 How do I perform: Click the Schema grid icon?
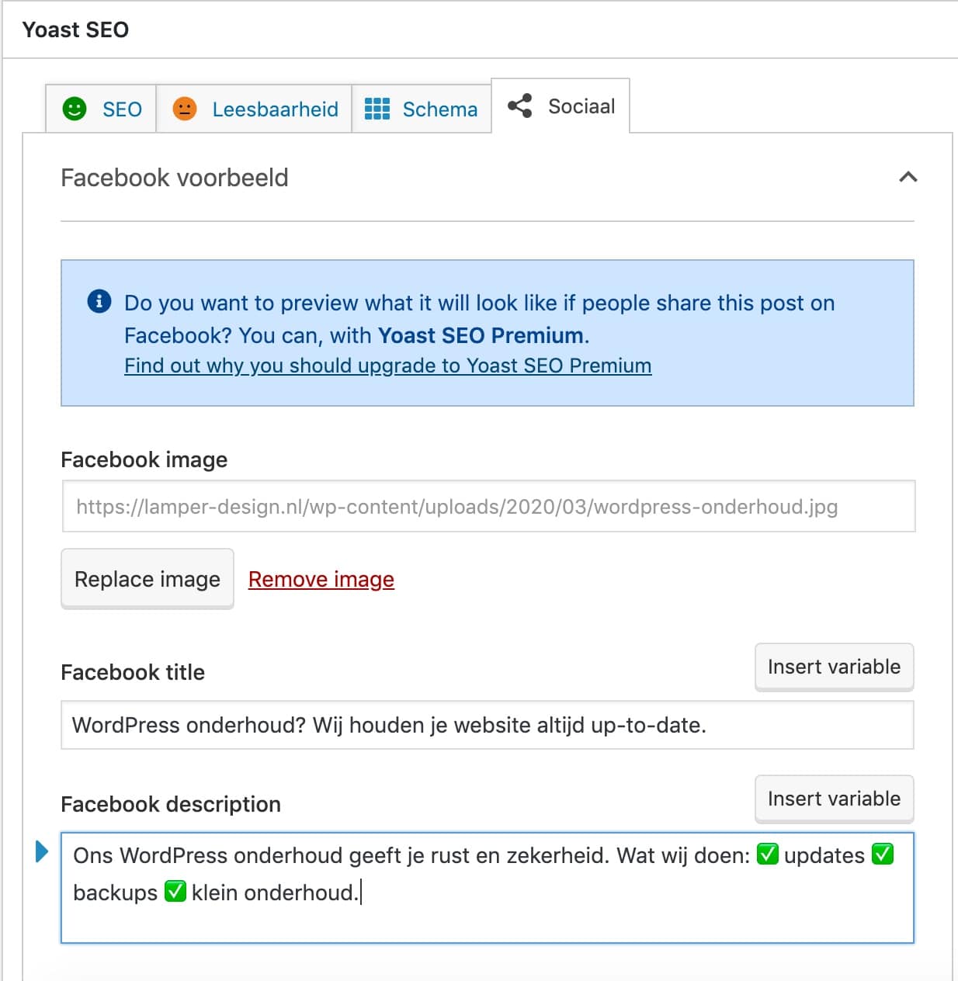coord(377,109)
